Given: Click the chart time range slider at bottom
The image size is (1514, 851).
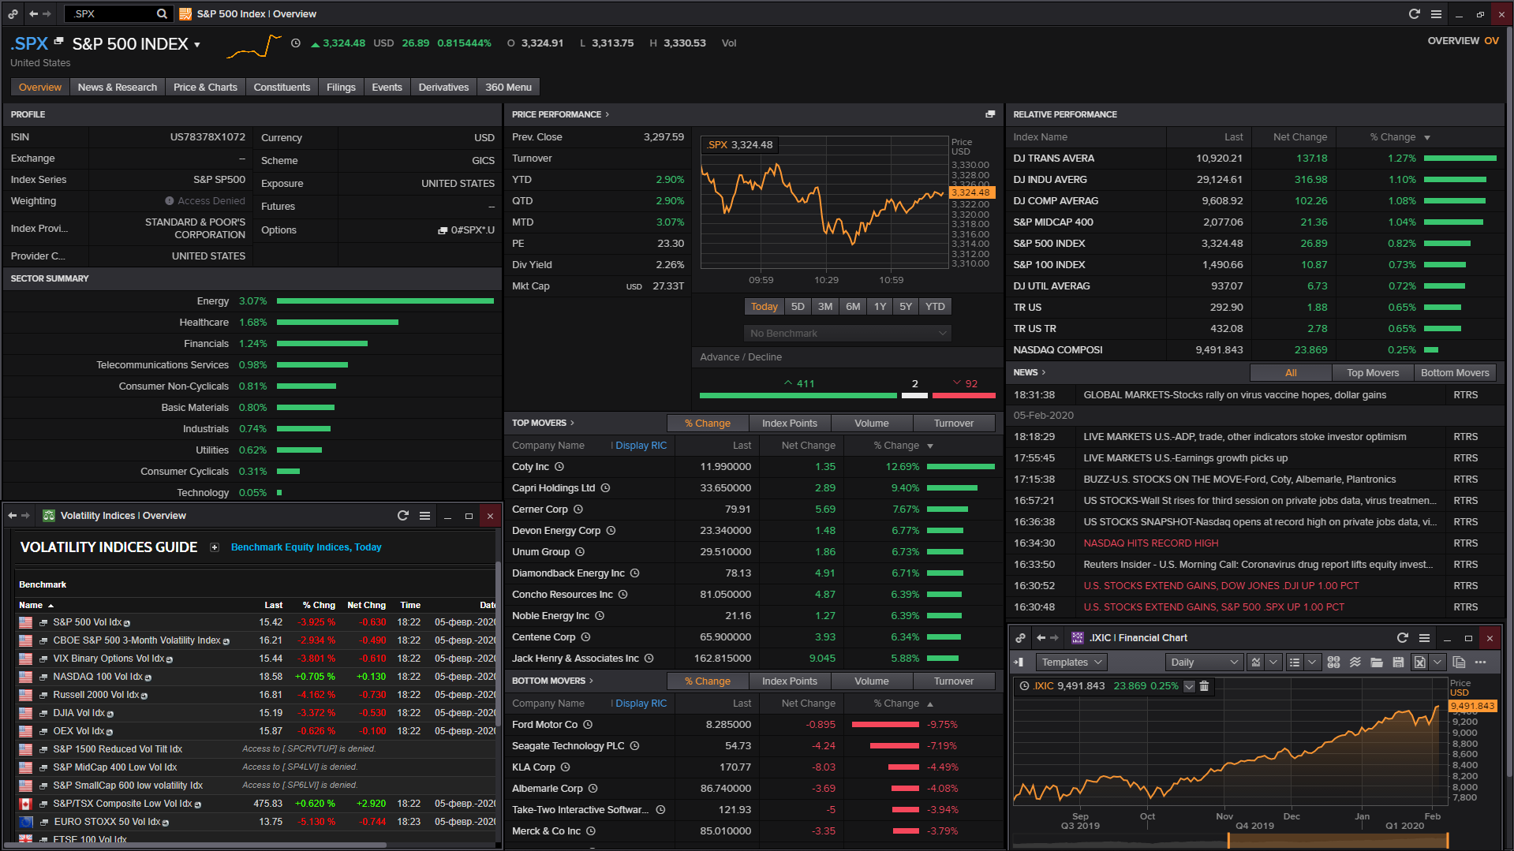Looking at the screenshot, I should [1337, 842].
